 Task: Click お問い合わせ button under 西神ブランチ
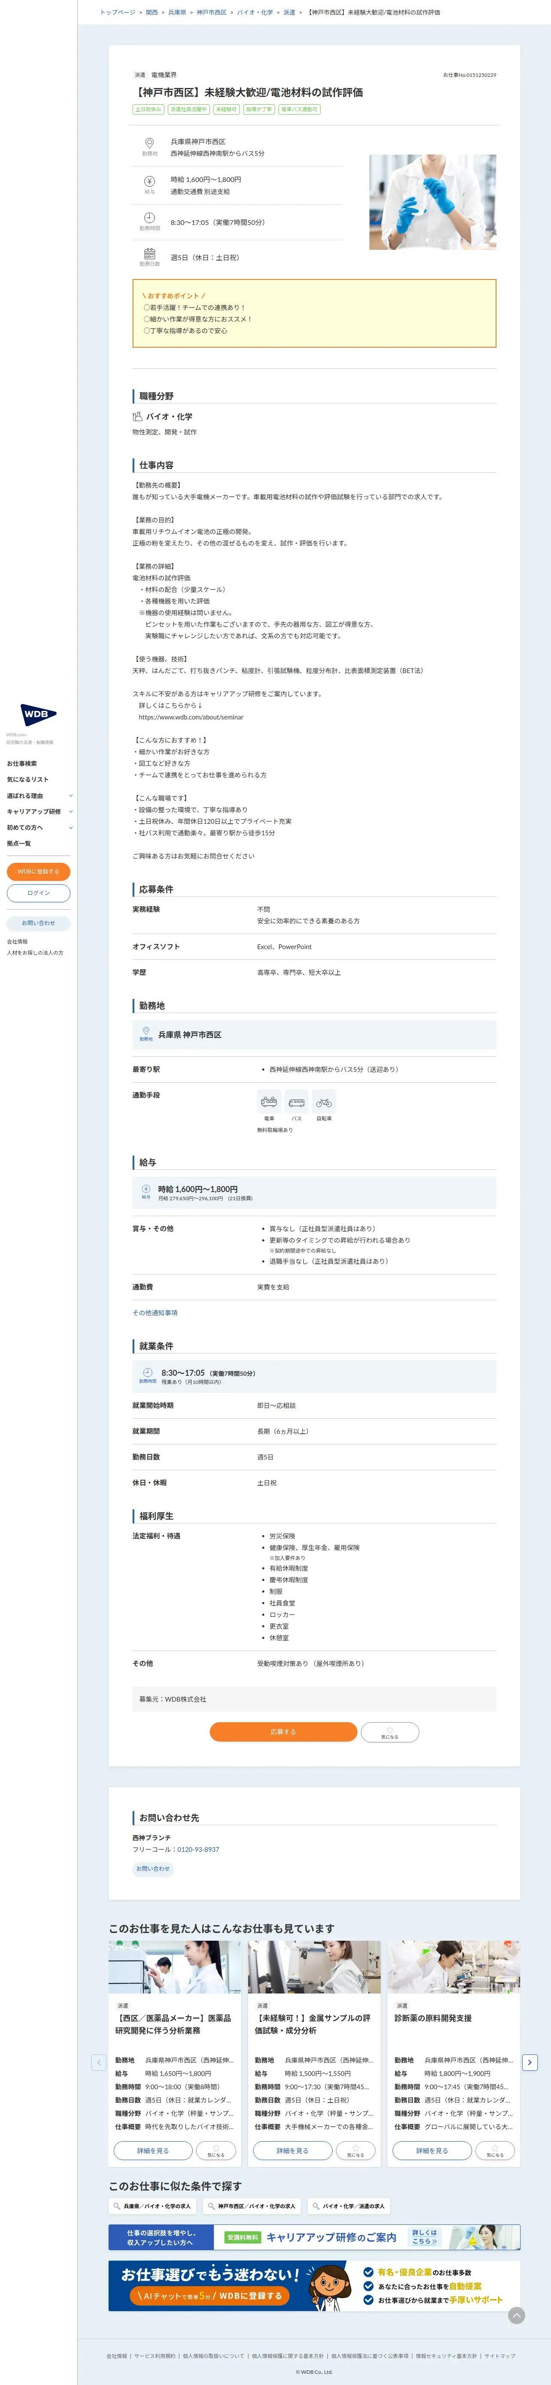(153, 1868)
